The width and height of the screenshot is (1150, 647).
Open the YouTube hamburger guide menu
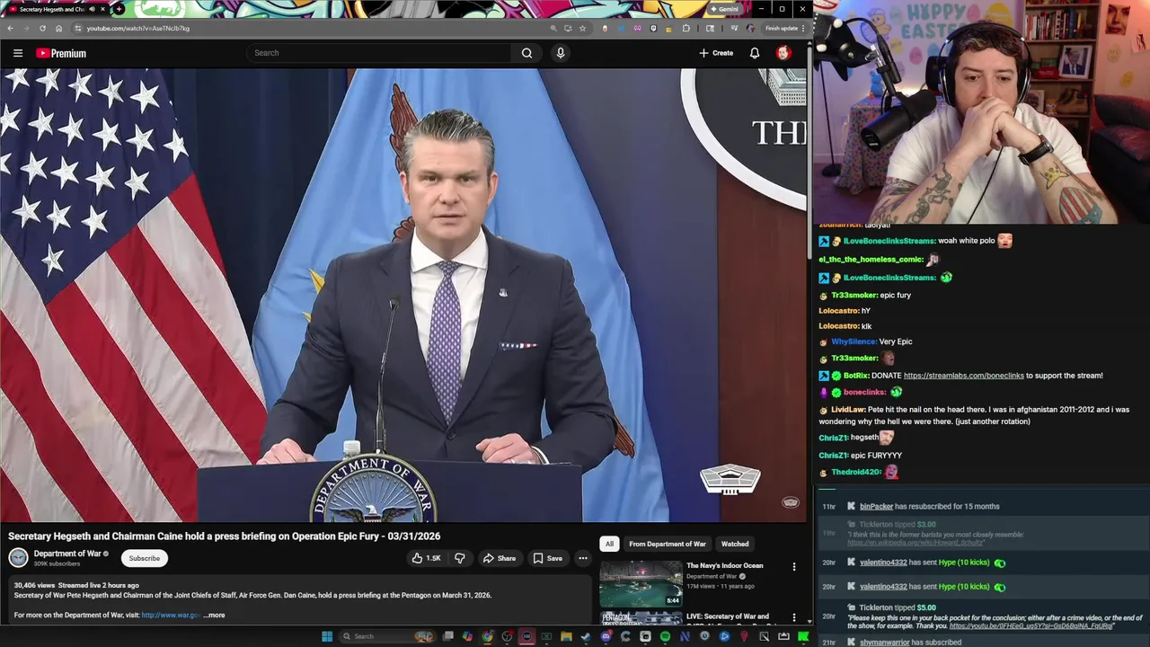(17, 53)
